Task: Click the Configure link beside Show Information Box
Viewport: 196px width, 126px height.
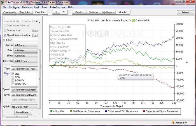Action: pos(35,35)
